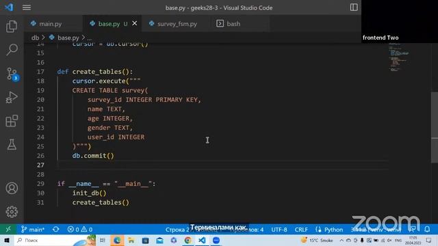The image size is (438, 246).
Task: Click the vertical editor scrollbar
Action: point(435,127)
